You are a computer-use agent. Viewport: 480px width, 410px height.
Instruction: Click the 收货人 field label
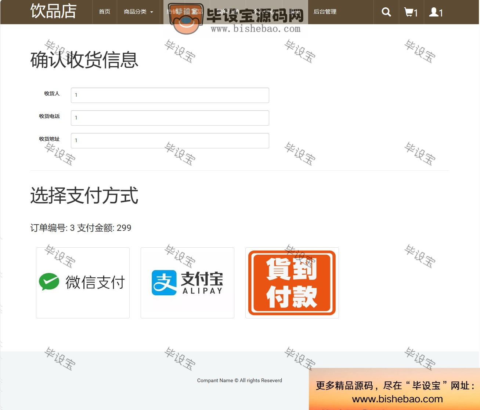pyautogui.click(x=52, y=93)
